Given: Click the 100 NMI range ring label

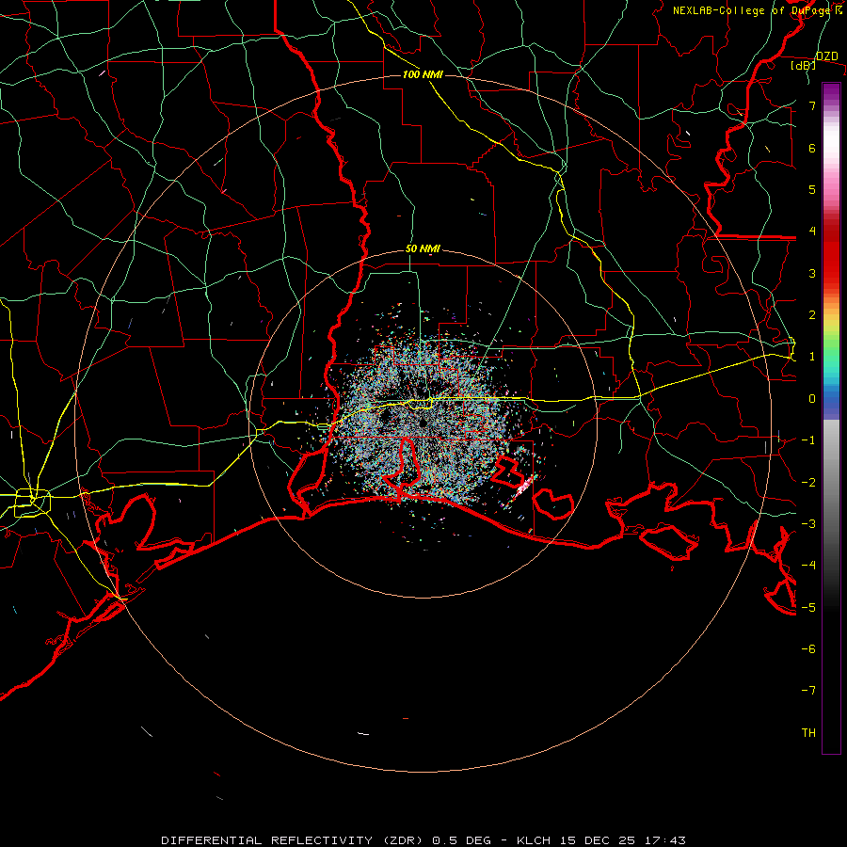Looking at the screenshot, I should click(423, 74).
